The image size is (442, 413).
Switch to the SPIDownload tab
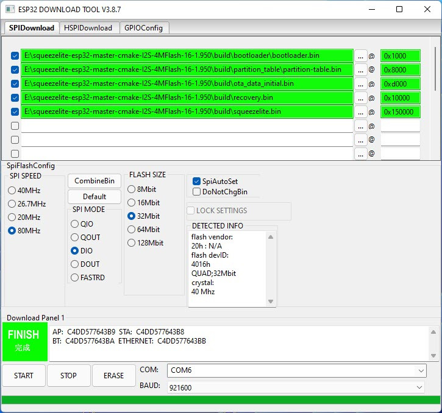pyautogui.click(x=31, y=28)
